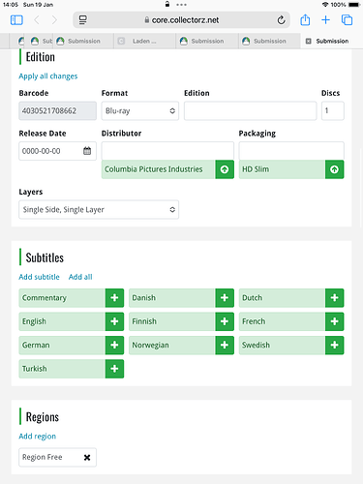This screenshot has width=363, height=484.
Task: Add the German subtitle with plus
Action: [x=114, y=345]
